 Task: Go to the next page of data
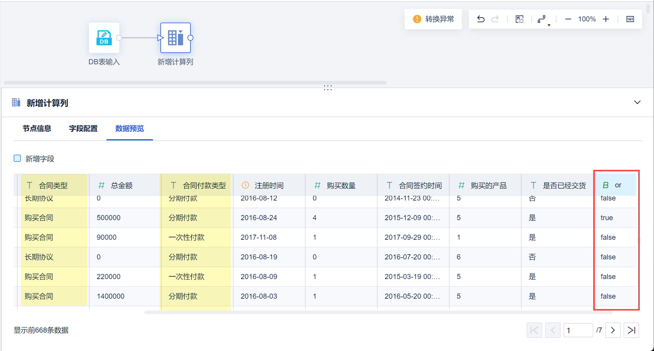pos(613,330)
